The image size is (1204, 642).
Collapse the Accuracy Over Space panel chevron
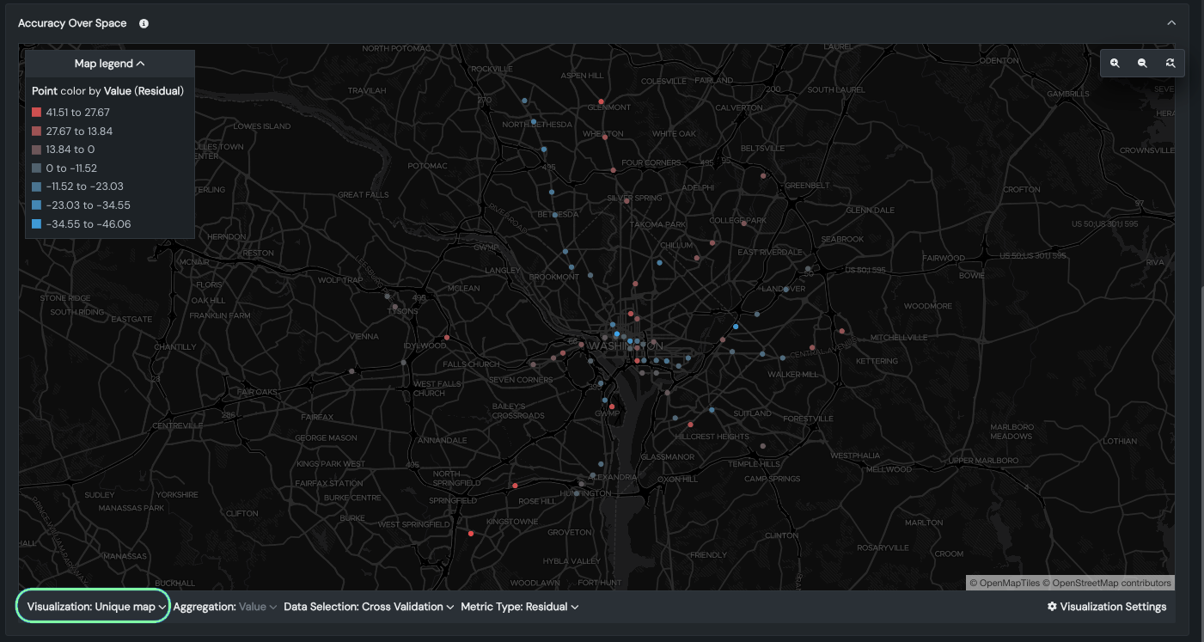pos(1171,23)
